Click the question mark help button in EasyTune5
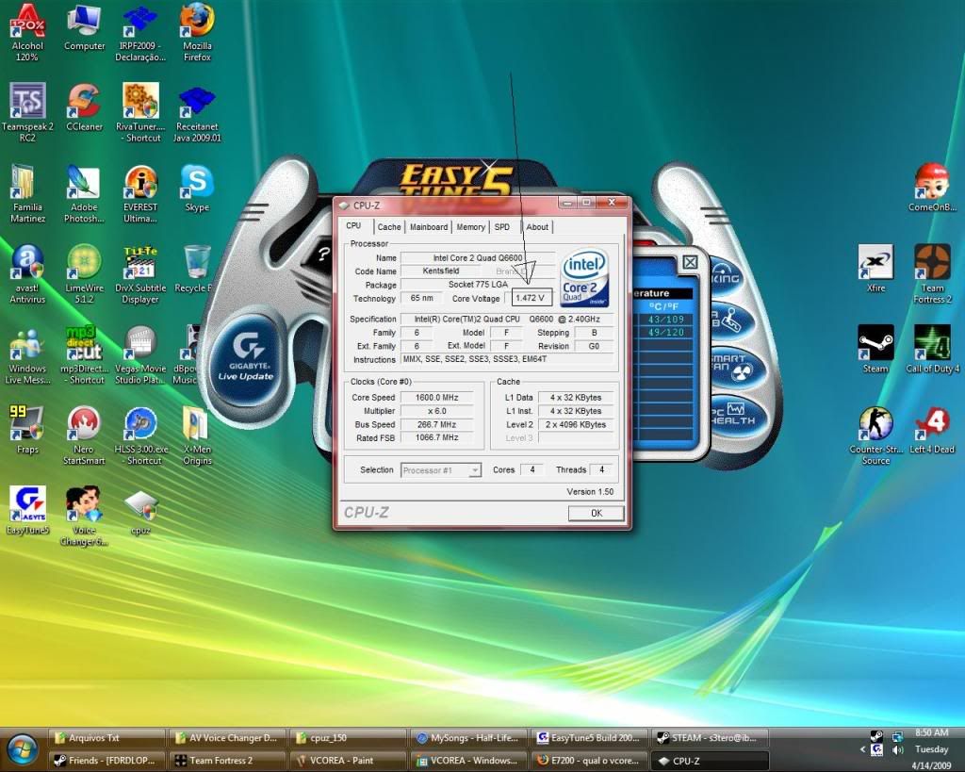The image size is (965, 772). tap(323, 255)
